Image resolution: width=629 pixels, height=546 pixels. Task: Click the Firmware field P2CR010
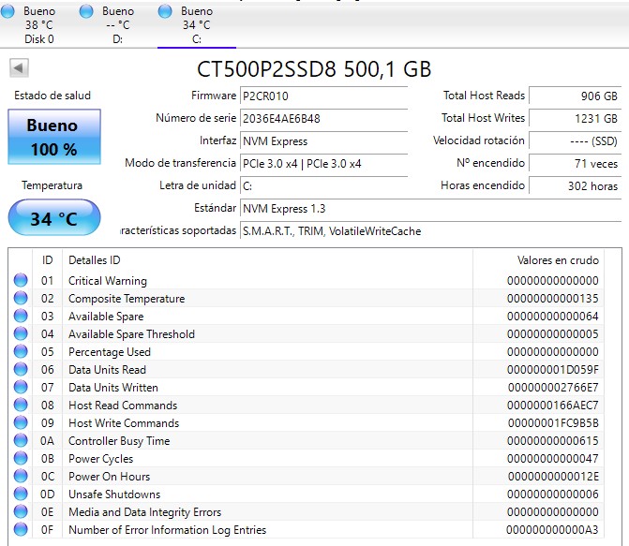(323, 96)
